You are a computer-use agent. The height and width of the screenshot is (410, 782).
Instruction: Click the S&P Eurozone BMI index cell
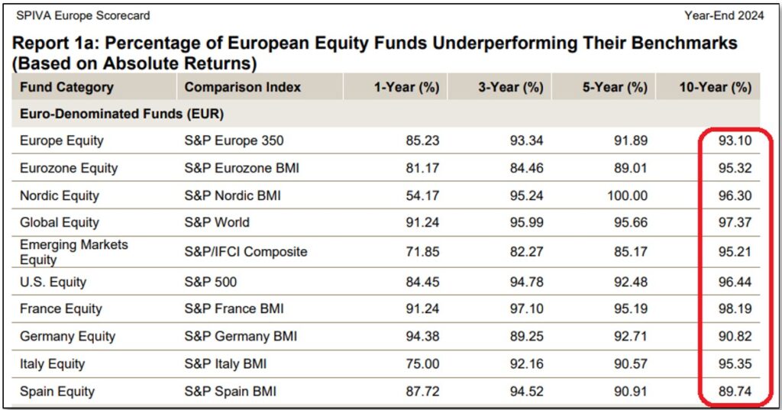coord(241,168)
